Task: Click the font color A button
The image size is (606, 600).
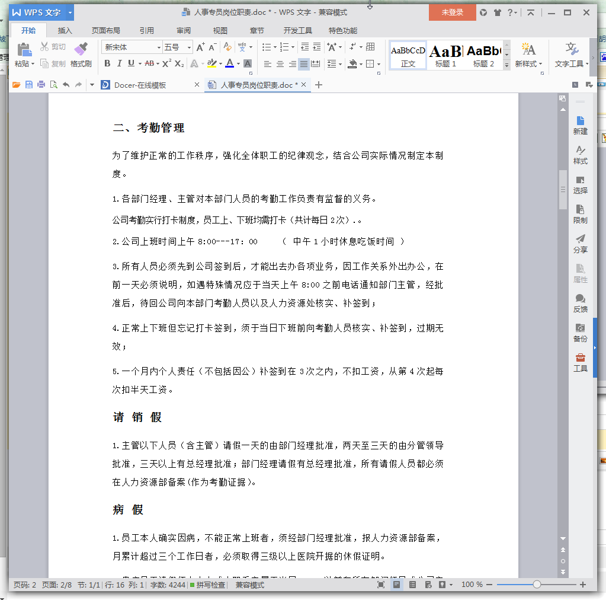Action: [x=230, y=63]
